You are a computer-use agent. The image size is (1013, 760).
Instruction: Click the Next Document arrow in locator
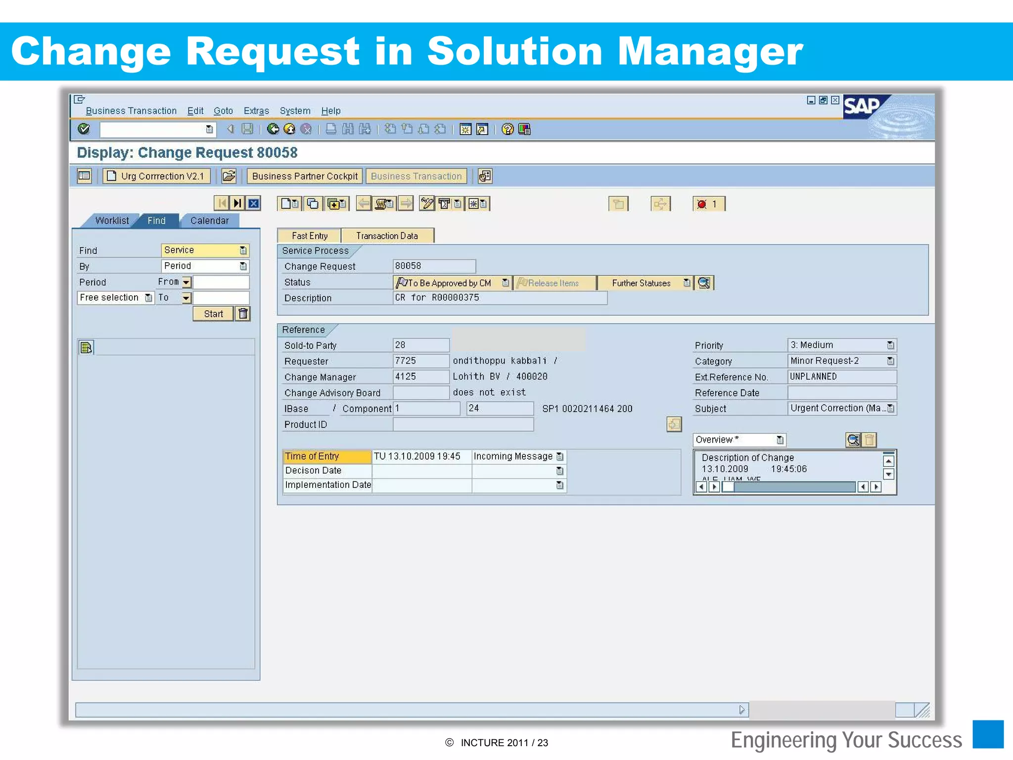[x=237, y=203]
